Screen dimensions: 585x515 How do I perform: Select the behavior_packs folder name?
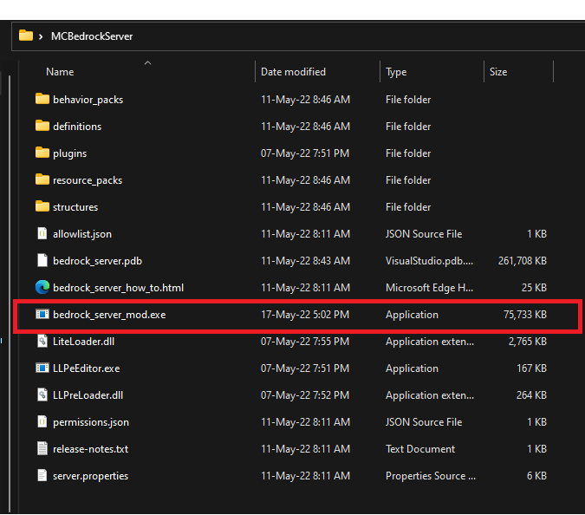(x=88, y=100)
